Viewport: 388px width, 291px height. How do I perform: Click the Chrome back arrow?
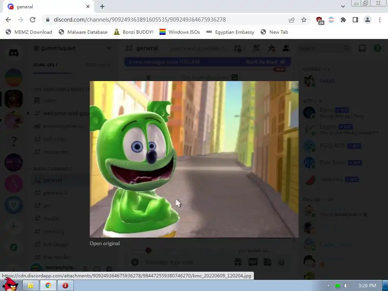click(8, 20)
